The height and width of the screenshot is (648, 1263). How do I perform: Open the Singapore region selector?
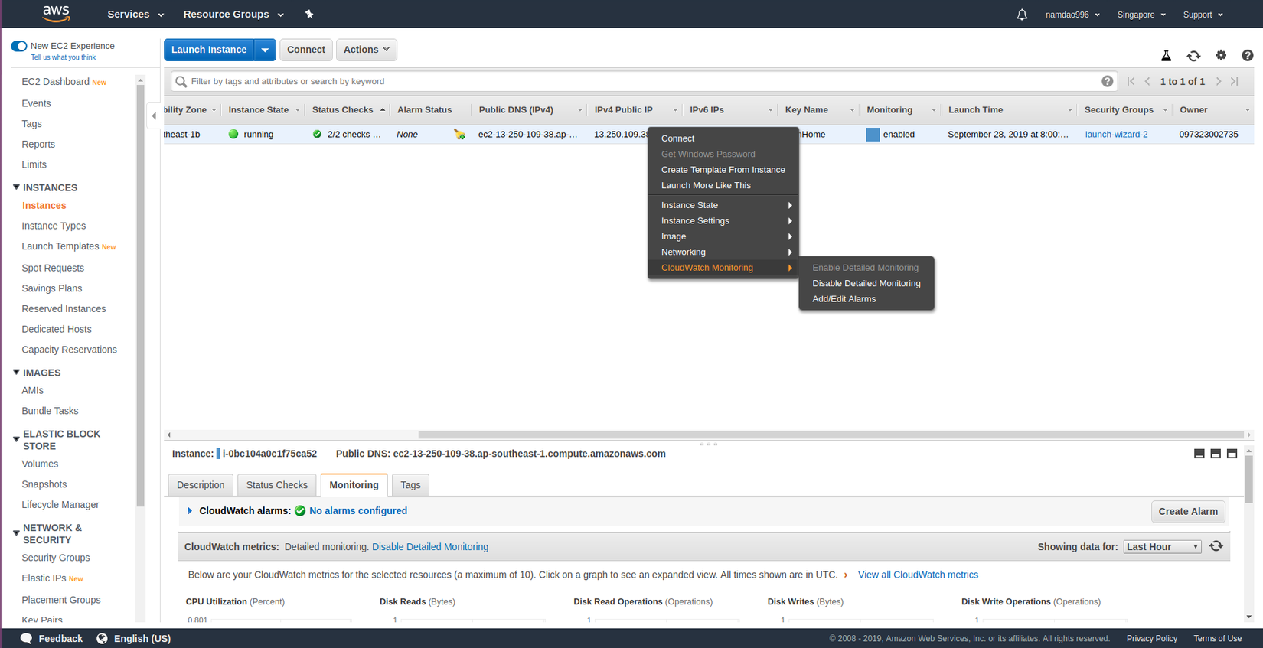pos(1141,15)
